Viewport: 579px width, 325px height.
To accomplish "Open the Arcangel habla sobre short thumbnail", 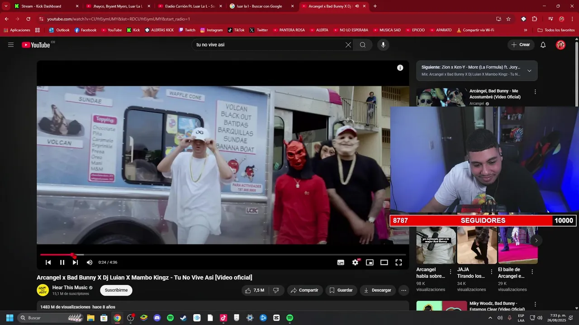I will [x=436, y=245].
